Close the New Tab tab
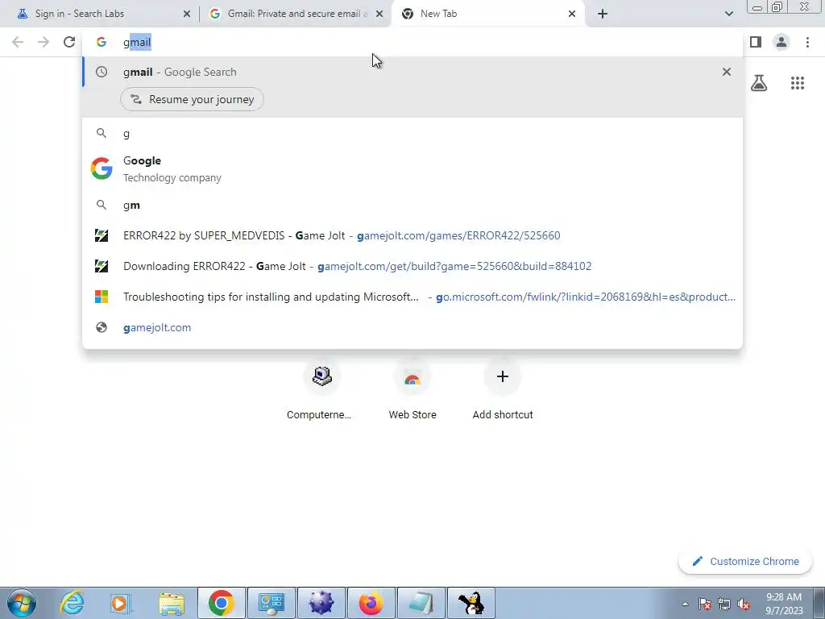Screen dimensions: 825x619 click(572, 14)
